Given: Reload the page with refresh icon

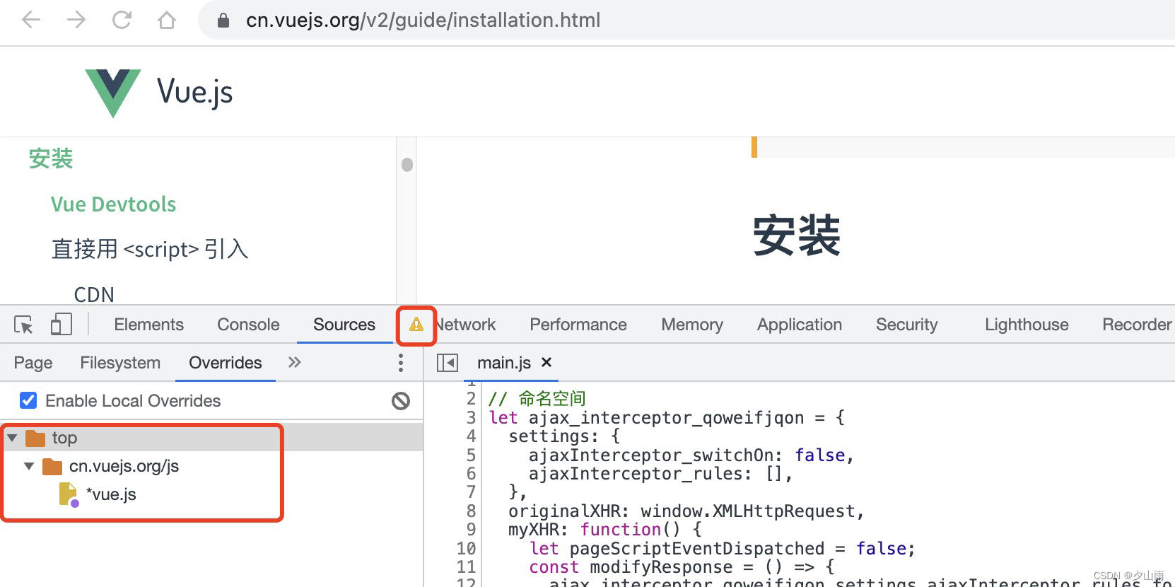Looking at the screenshot, I should click(122, 20).
